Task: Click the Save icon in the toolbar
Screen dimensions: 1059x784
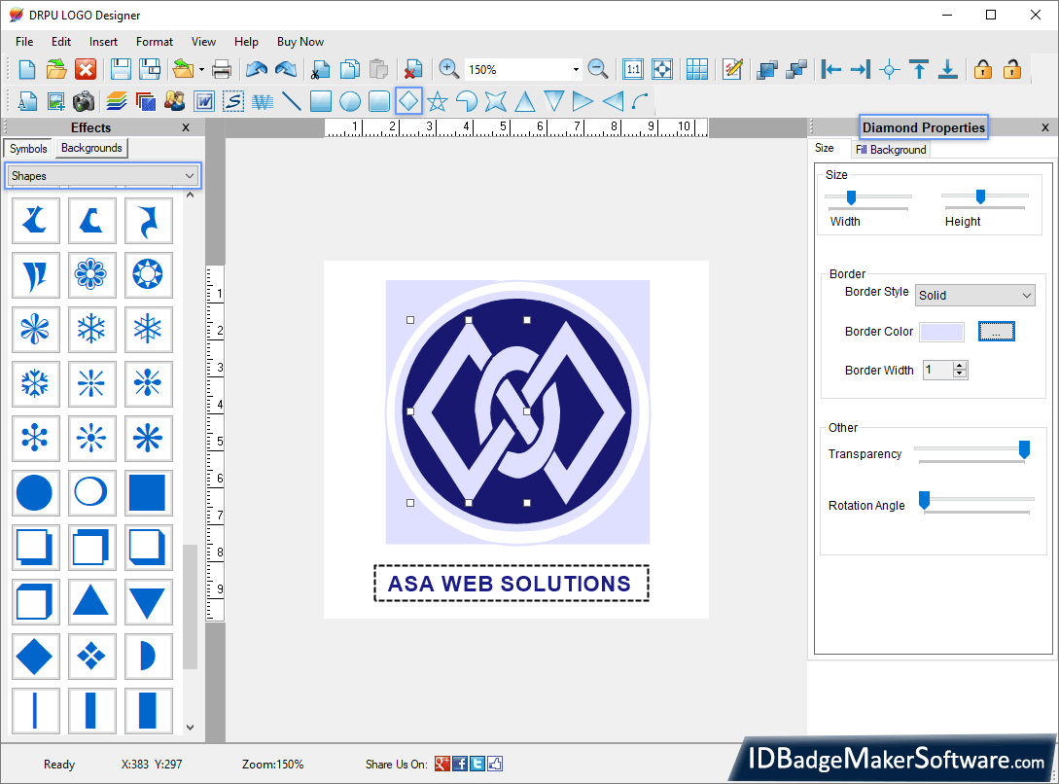Action: point(121,69)
